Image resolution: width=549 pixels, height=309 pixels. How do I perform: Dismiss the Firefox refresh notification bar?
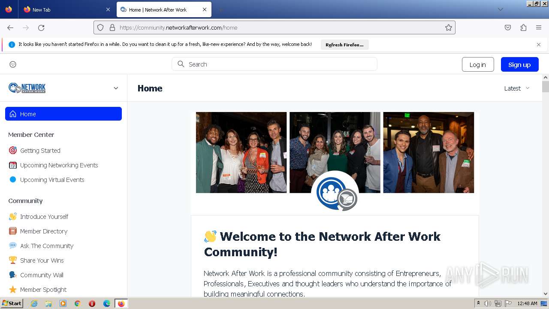[x=539, y=45]
